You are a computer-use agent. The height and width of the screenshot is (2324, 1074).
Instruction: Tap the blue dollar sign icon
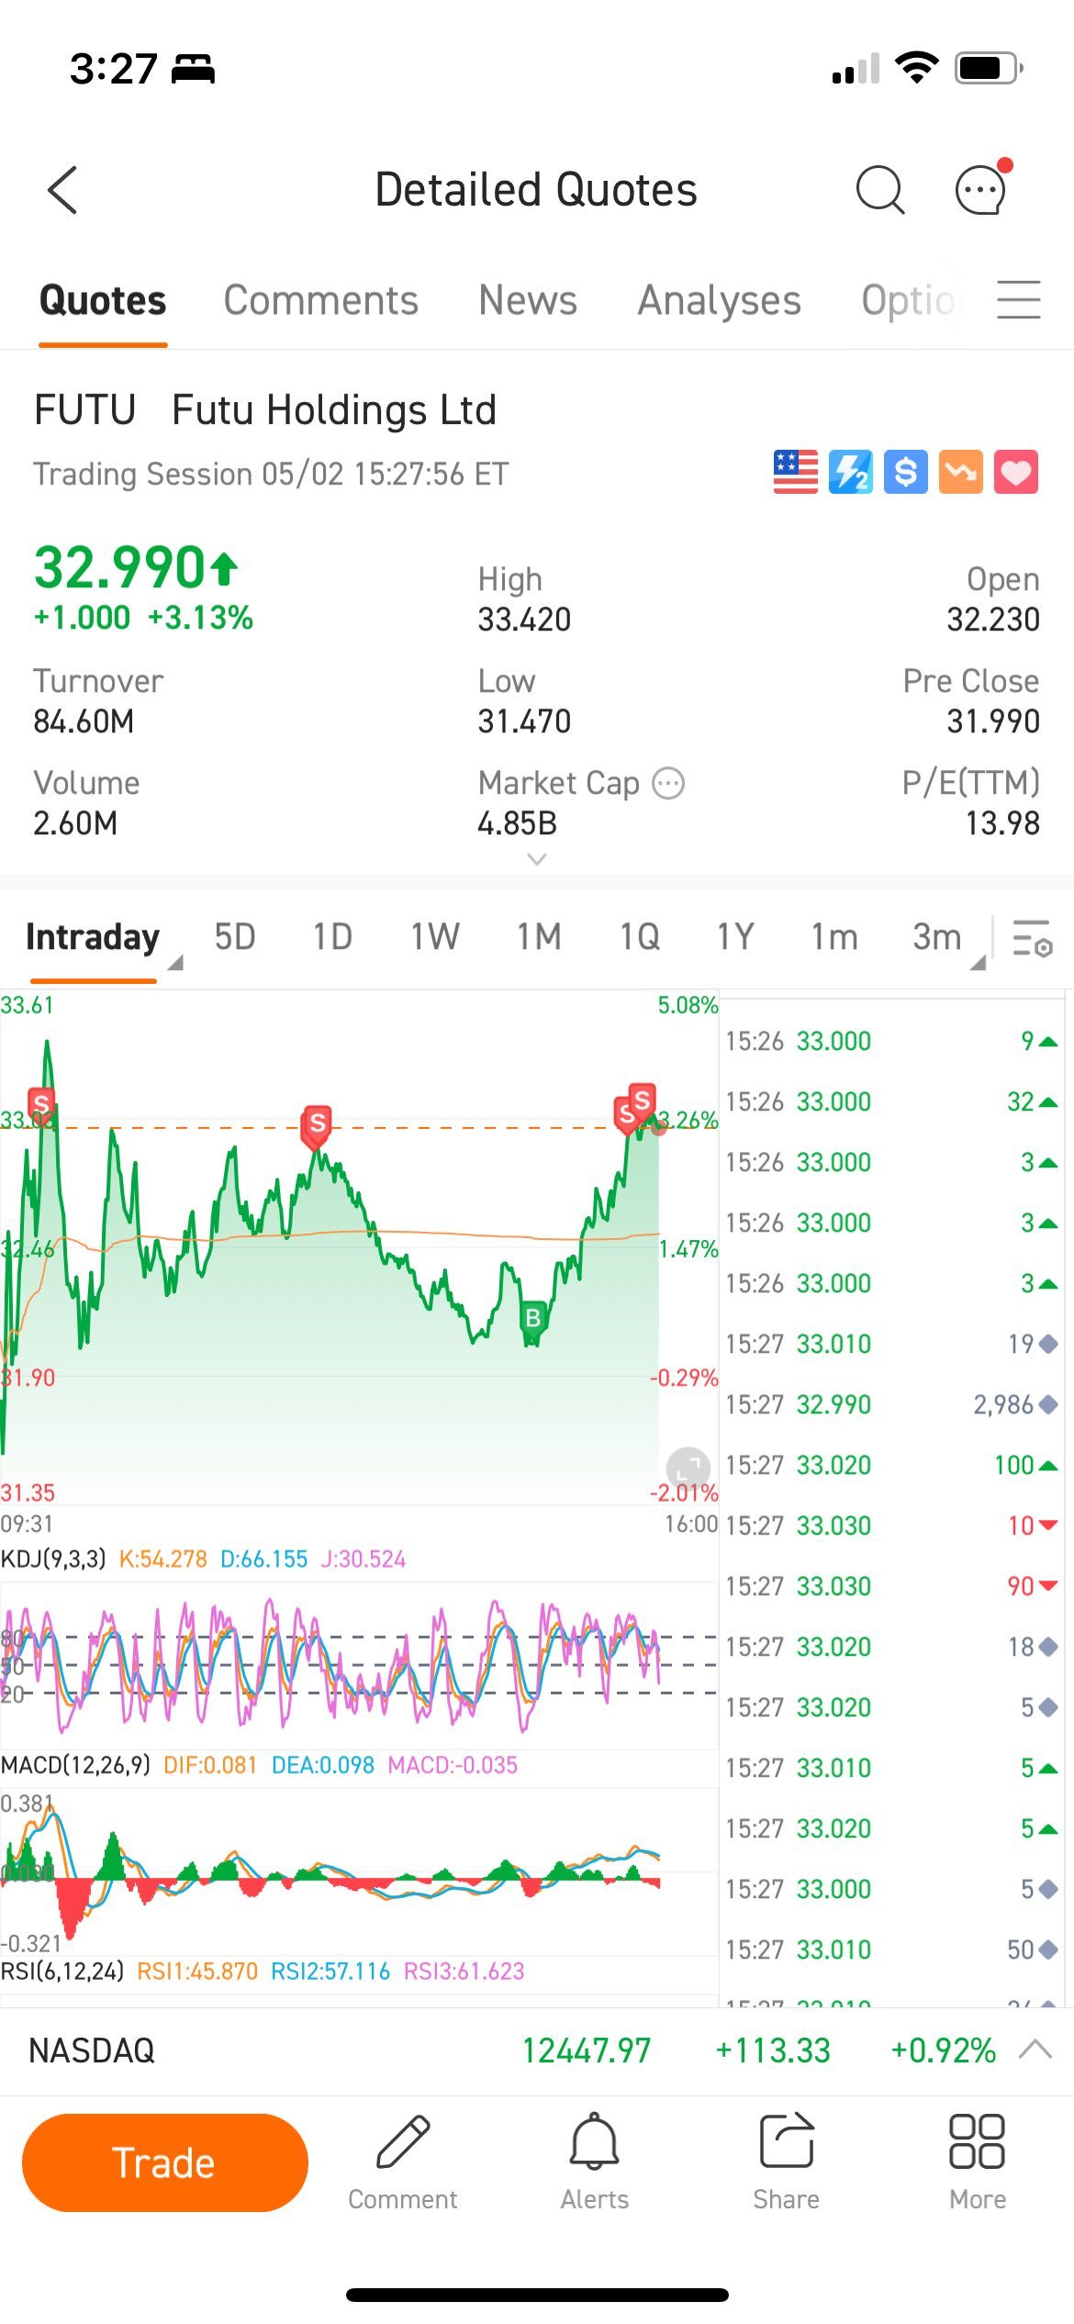[906, 473]
